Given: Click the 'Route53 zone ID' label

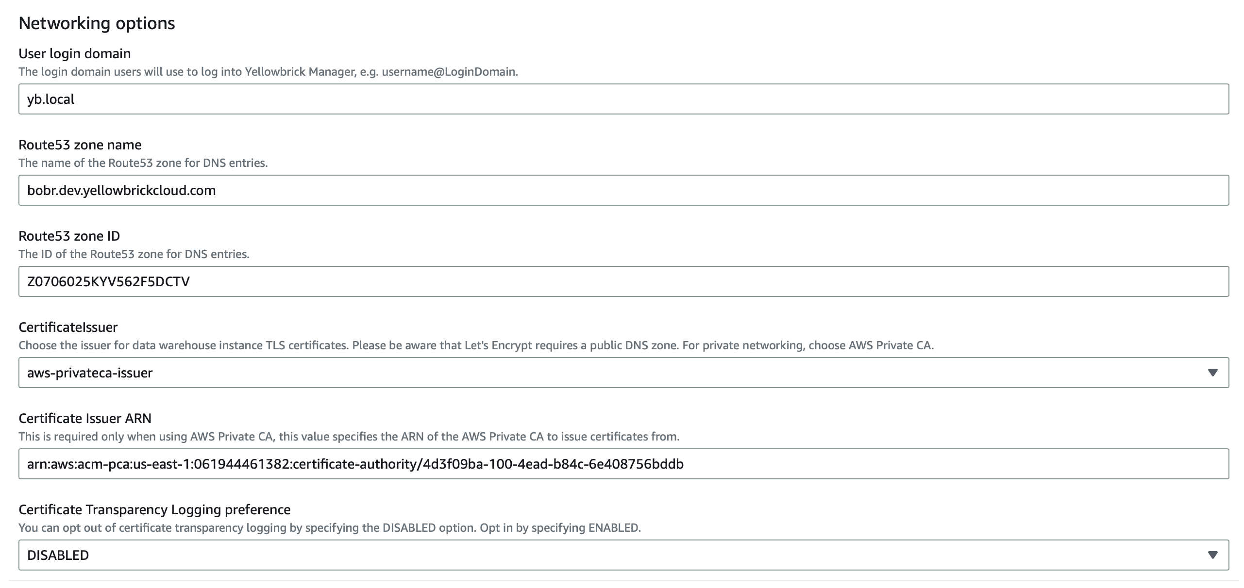Looking at the screenshot, I should click(69, 236).
